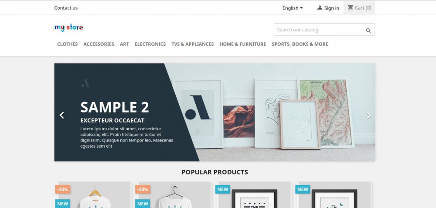Screen dimensions: 436x208
Task: Open the second t-shirt product thumbnail
Action: [174, 195]
